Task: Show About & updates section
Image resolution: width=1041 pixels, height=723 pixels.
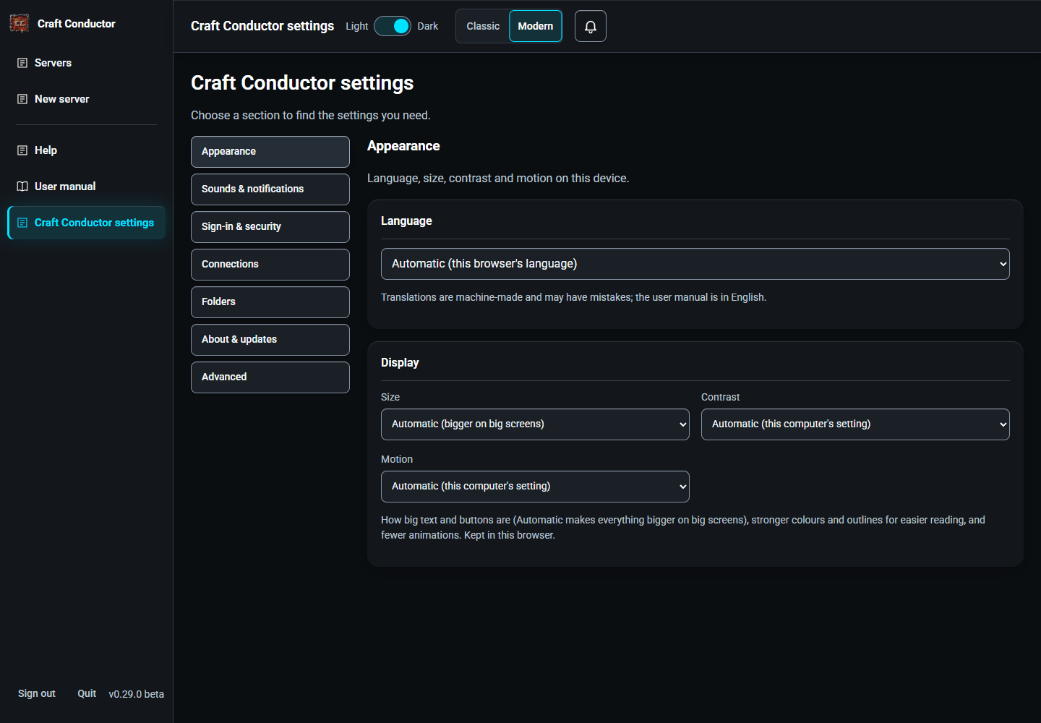Action: pyautogui.click(x=270, y=340)
